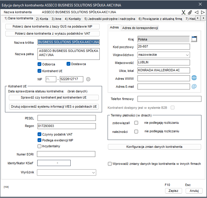Click the Telefon firmowy field
The height and width of the screenshot is (198, 207).
(169, 99)
